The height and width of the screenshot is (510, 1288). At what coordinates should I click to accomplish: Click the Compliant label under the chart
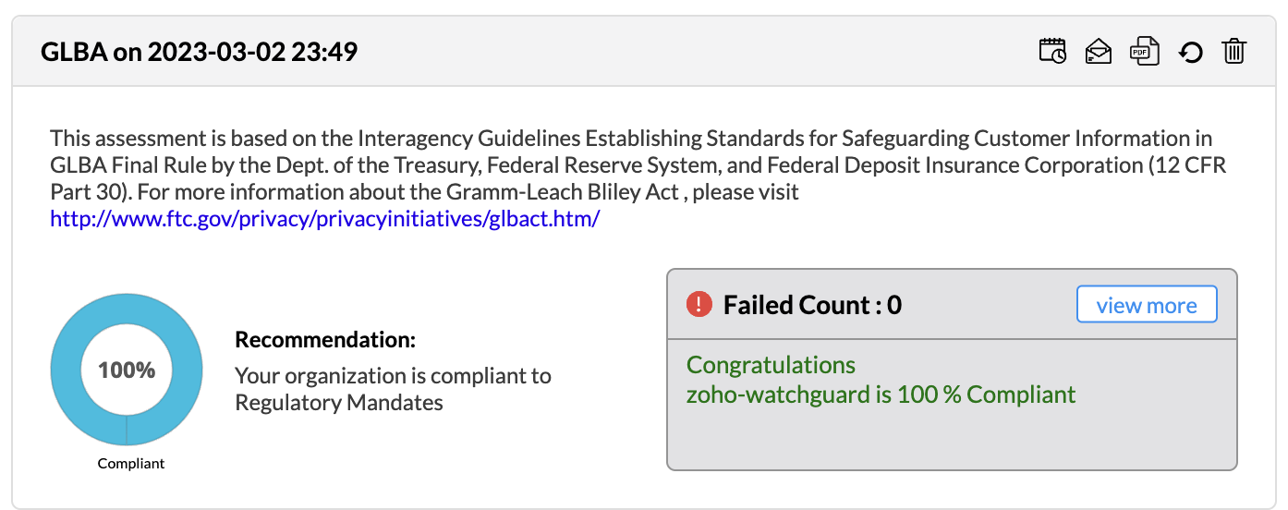pos(131,464)
